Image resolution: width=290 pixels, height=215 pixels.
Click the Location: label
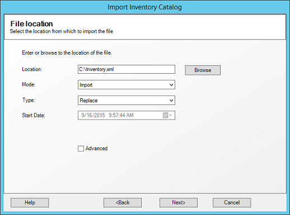pos(32,69)
